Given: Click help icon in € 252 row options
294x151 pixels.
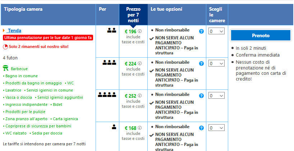Looking at the screenshot, I should point(201,96).
